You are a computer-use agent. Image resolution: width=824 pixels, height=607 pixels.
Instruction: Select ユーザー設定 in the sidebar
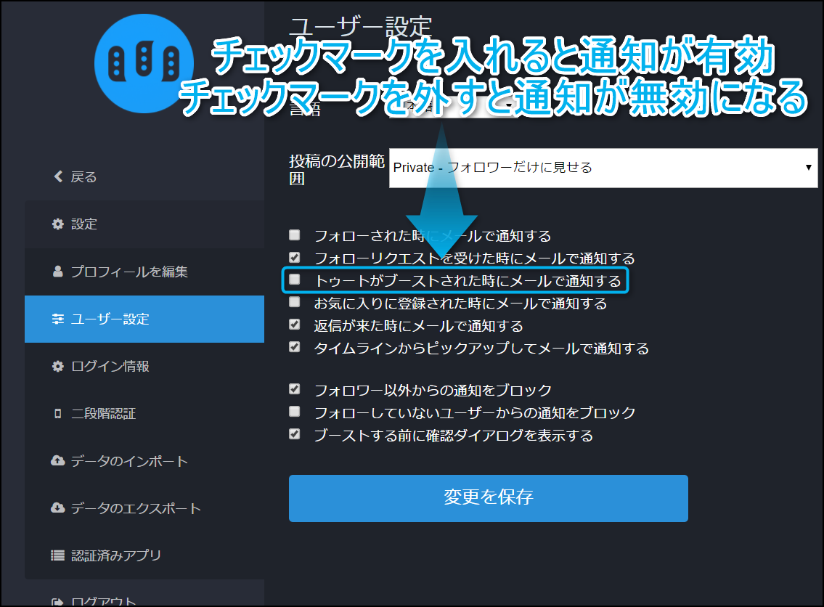[x=144, y=319]
